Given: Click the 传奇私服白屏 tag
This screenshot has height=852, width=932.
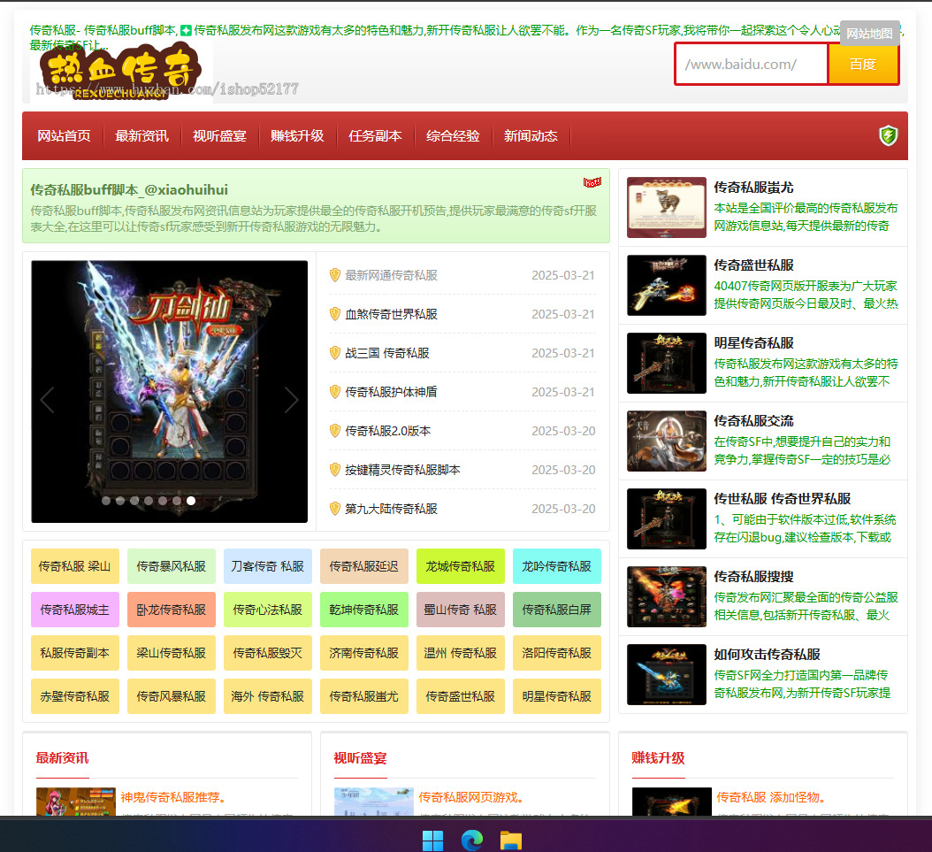Looking at the screenshot, I should 557,610.
